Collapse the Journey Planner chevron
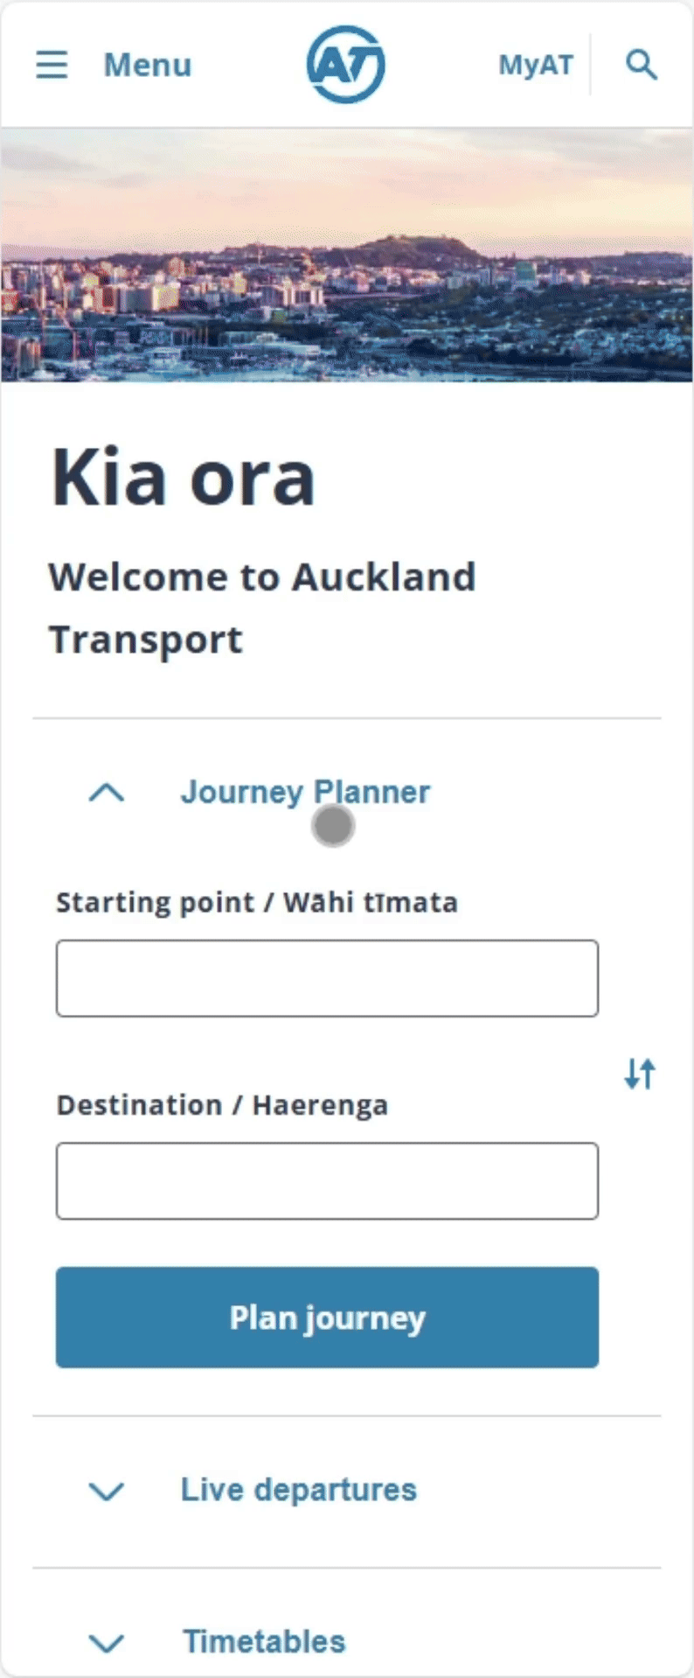Viewport: 694px width, 1678px height. (x=107, y=793)
